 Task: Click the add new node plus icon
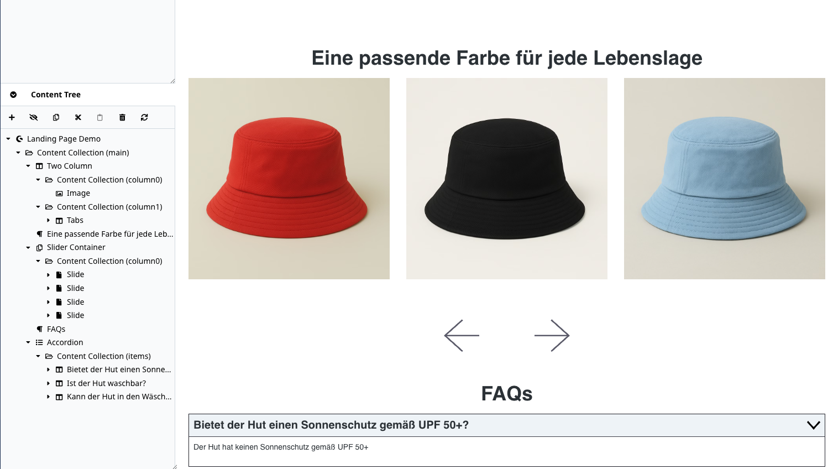click(12, 117)
